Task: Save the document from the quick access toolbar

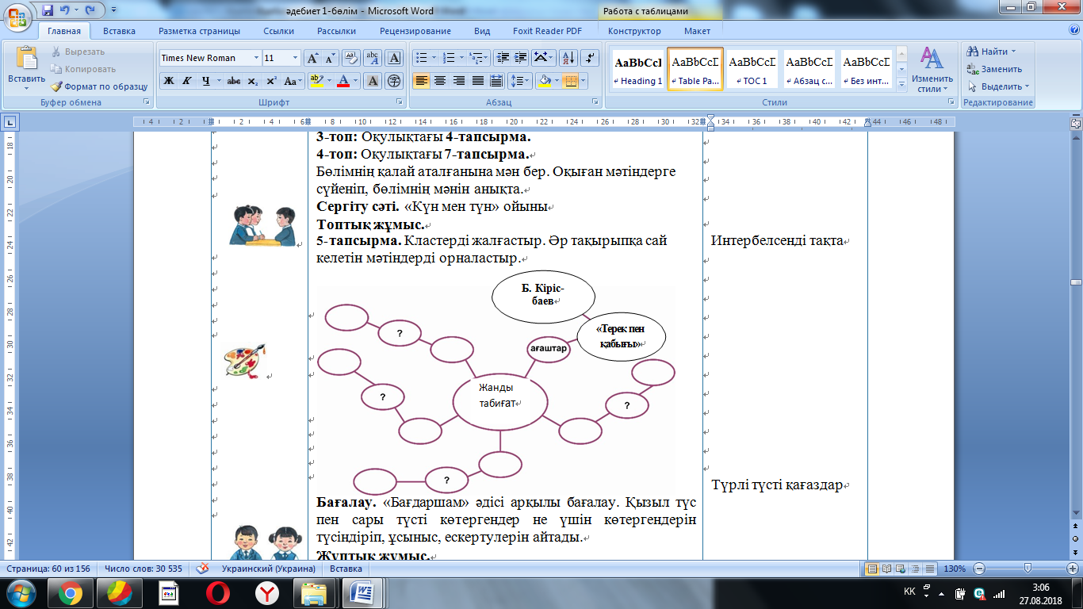Action: click(48, 10)
